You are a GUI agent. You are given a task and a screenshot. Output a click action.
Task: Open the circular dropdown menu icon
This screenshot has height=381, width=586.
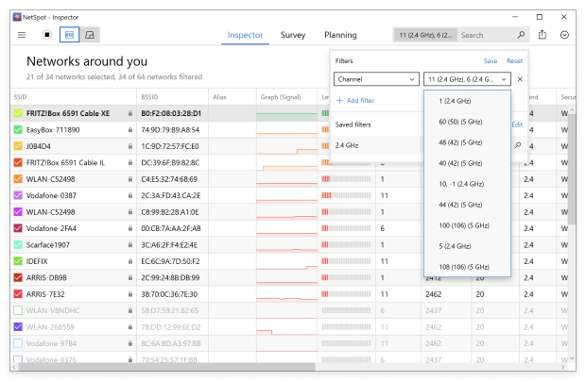pos(564,35)
